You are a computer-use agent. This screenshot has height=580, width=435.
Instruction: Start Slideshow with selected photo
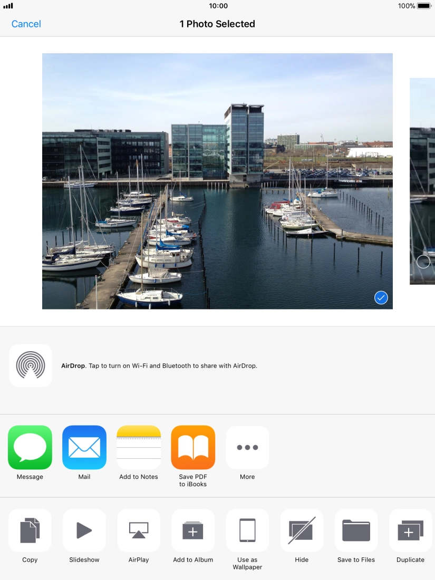(84, 530)
